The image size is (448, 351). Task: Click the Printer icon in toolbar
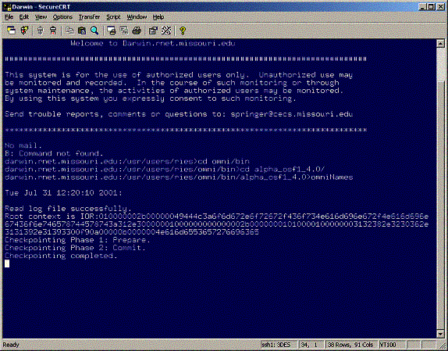(x=137, y=30)
